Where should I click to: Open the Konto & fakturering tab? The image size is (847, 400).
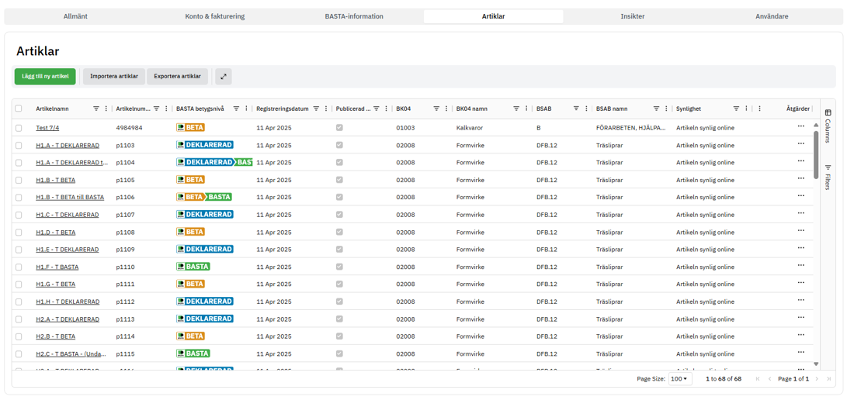[x=214, y=16]
